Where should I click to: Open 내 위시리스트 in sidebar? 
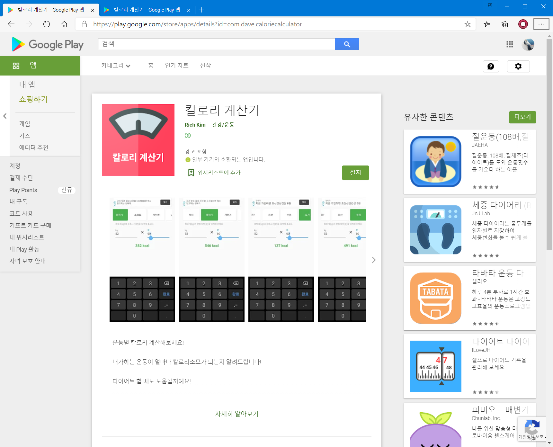pos(27,237)
